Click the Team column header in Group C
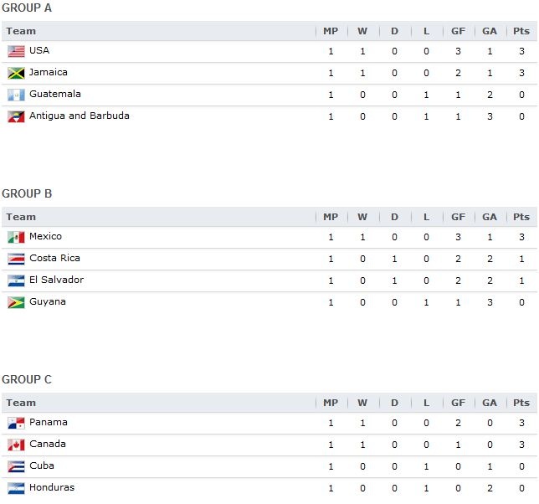Viewport: 539px width, 504px height. point(21,403)
